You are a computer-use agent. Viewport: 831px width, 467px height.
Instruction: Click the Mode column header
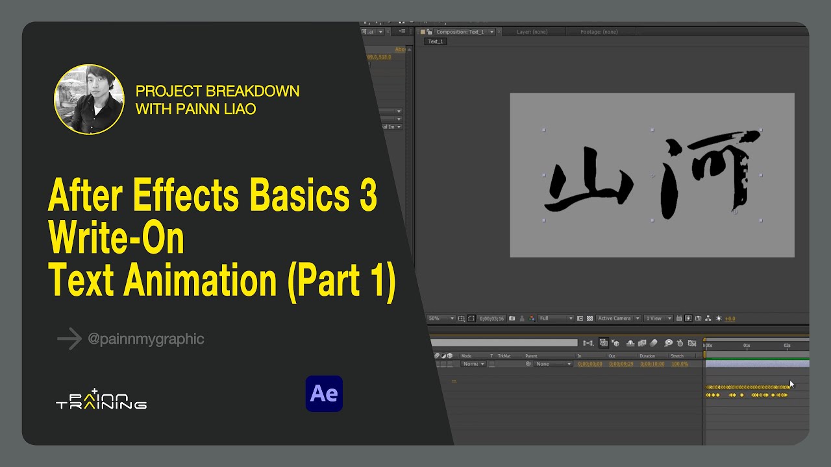[466, 355]
